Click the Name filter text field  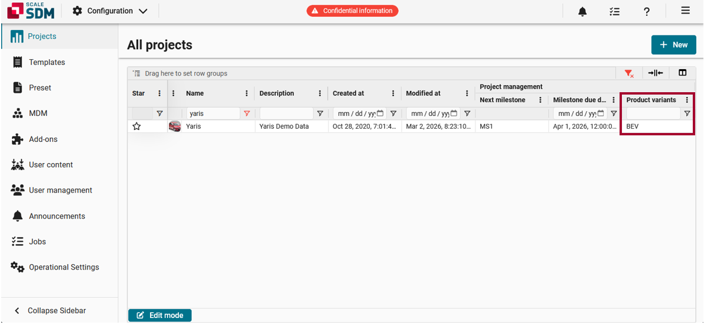(214, 113)
